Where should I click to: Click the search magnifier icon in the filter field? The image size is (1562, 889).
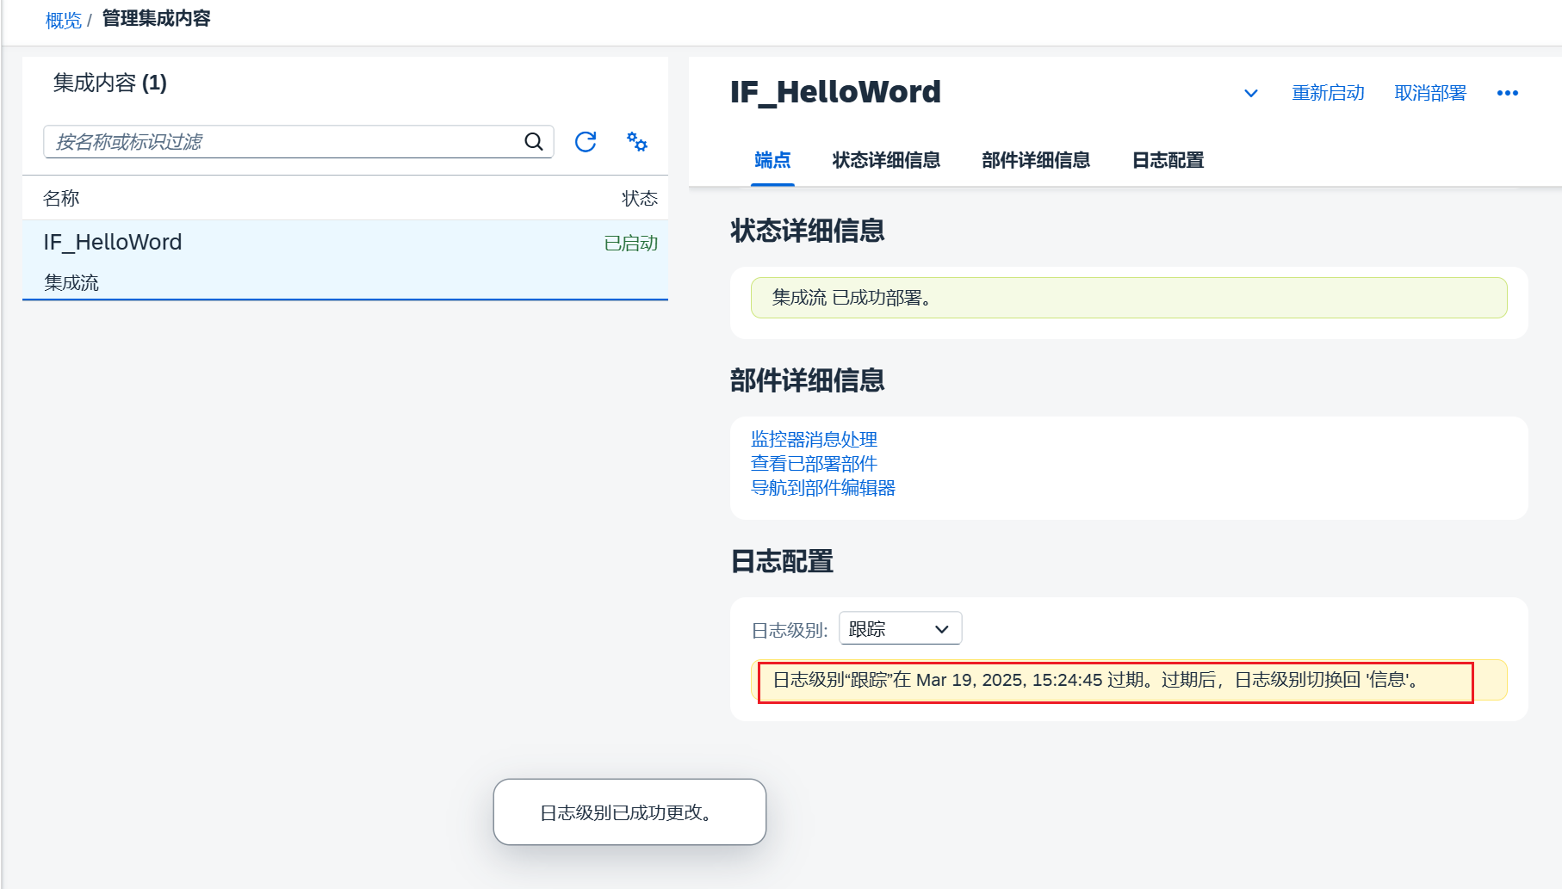(532, 141)
